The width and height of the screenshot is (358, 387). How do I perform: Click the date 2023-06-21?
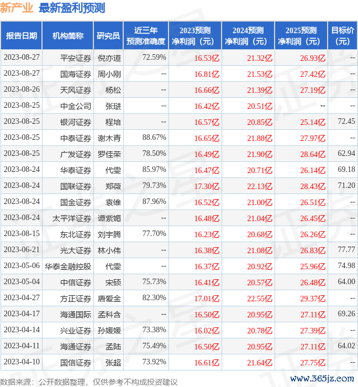click(22, 249)
